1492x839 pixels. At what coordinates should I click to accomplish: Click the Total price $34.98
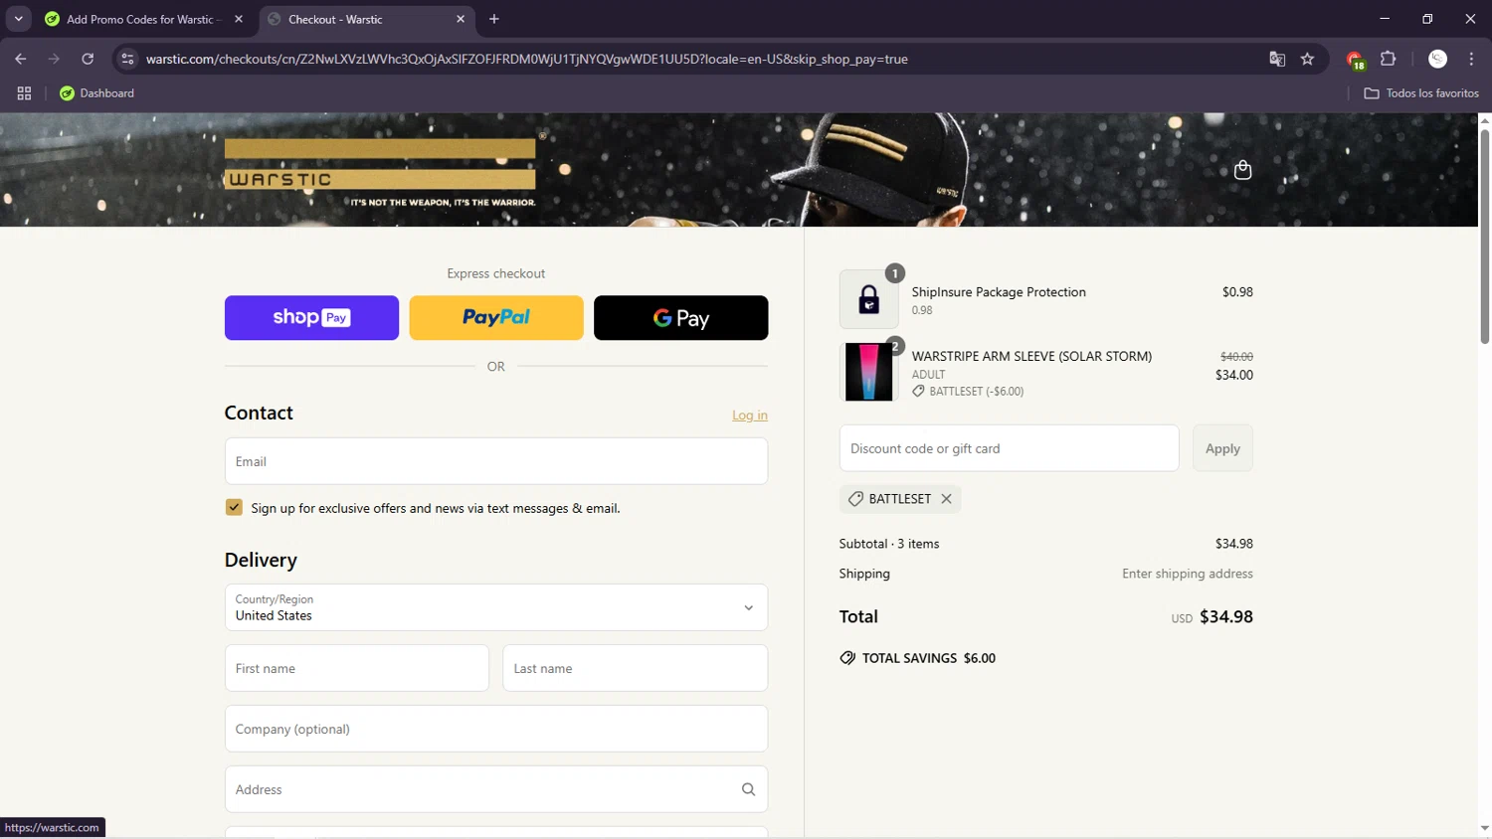point(1226,616)
